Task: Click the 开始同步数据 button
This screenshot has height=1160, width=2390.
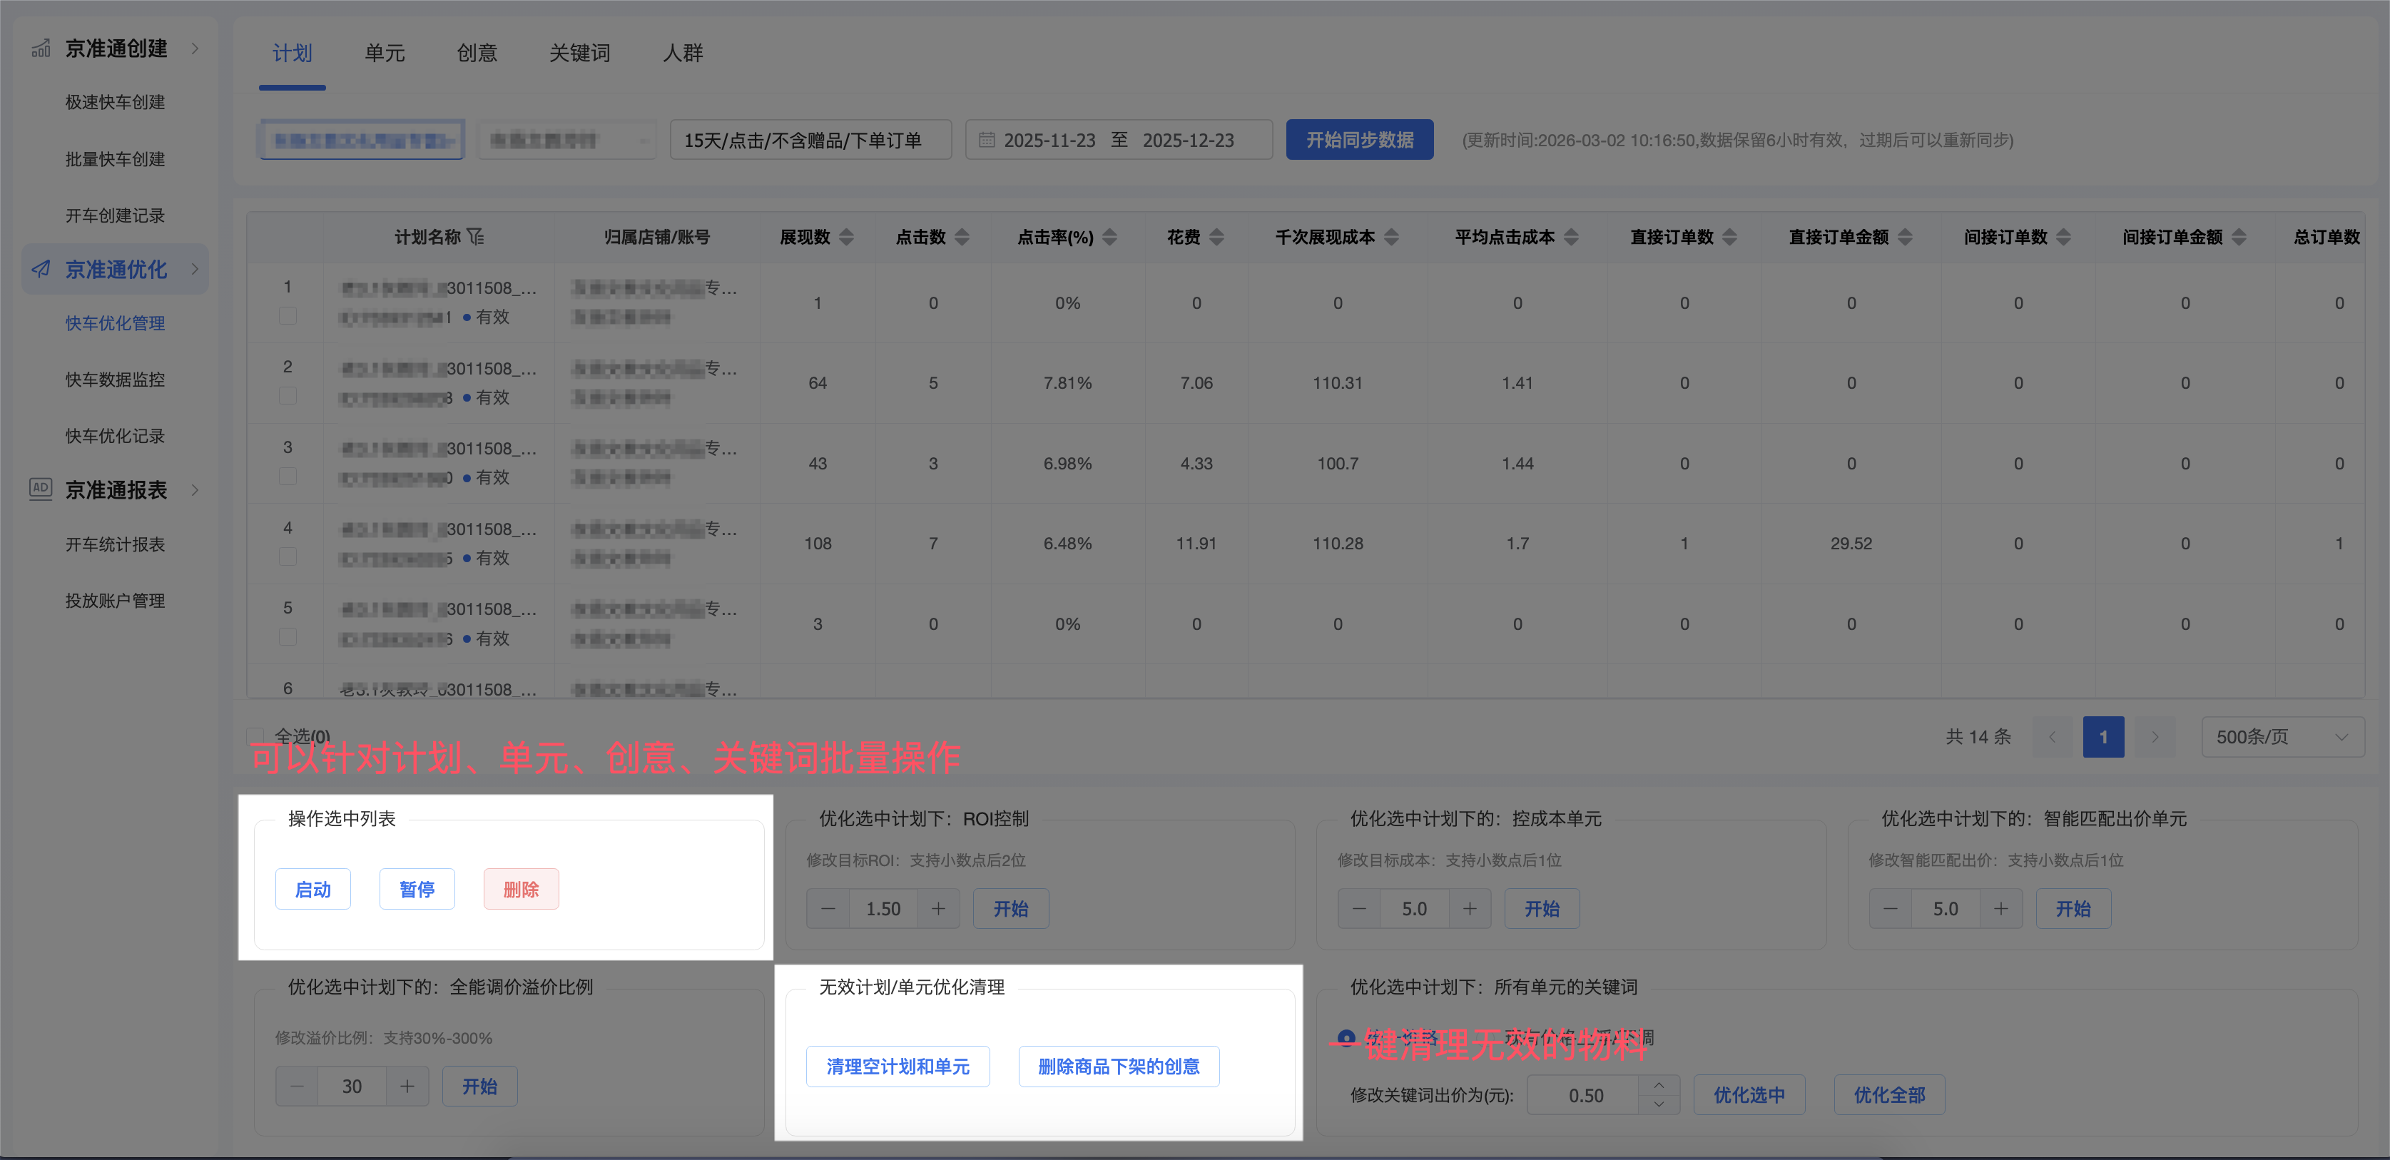Action: (1358, 140)
